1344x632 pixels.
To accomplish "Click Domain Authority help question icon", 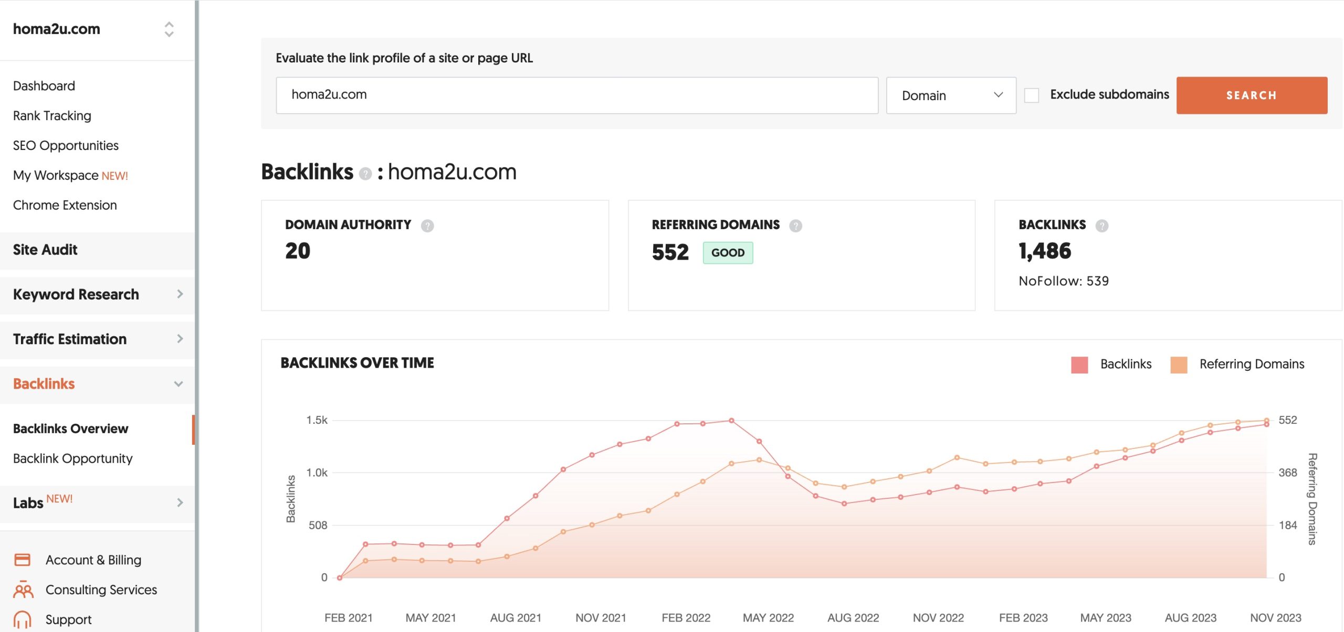I will [427, 226].
